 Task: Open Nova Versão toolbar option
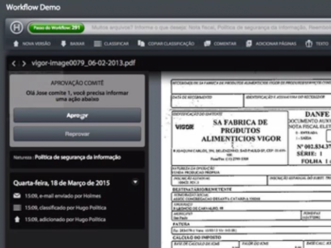37,43
